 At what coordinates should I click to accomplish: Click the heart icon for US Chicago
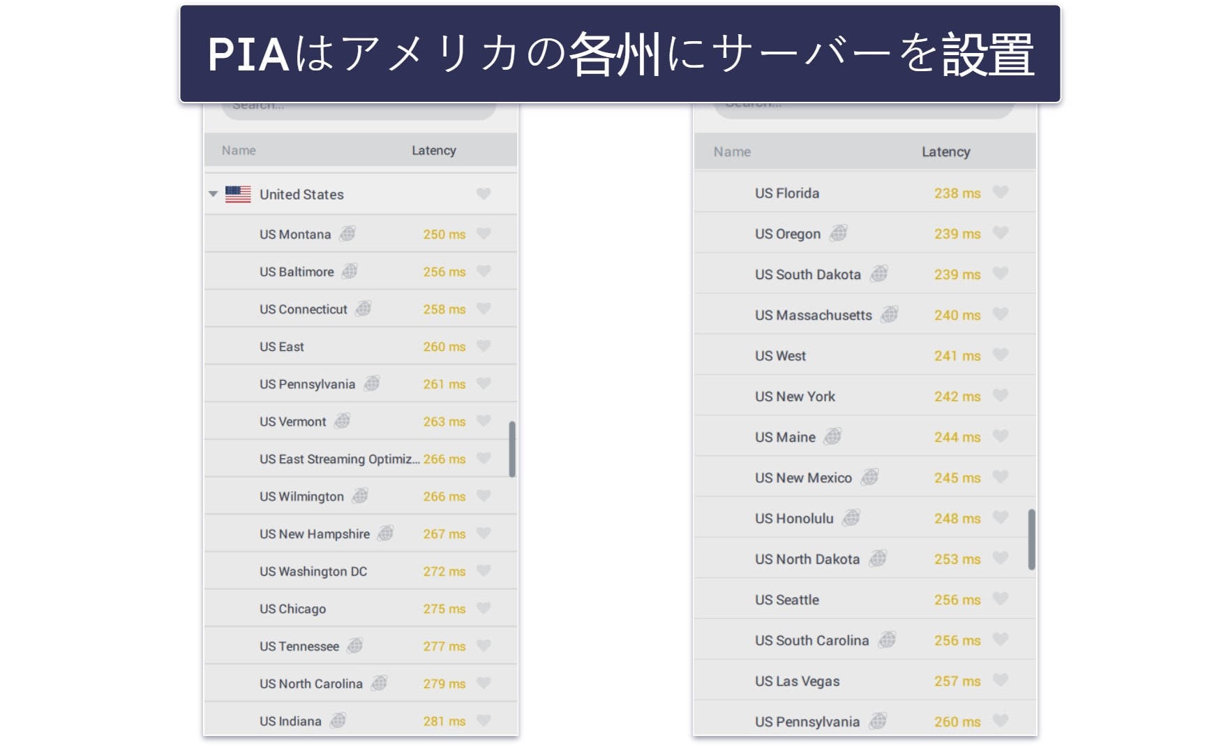pos(484,608)
